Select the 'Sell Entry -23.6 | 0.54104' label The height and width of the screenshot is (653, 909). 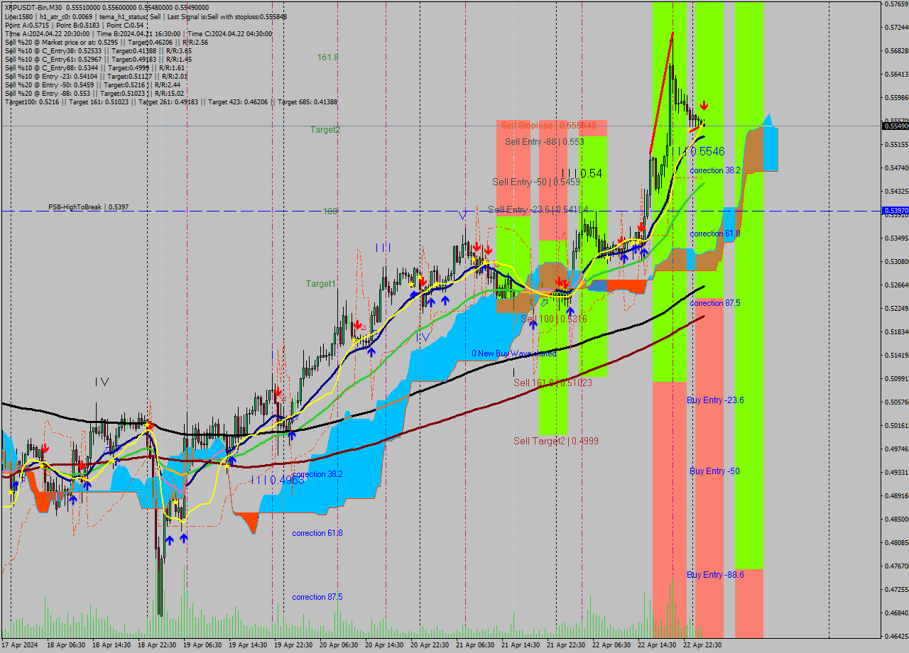click(x=538, y=209)
